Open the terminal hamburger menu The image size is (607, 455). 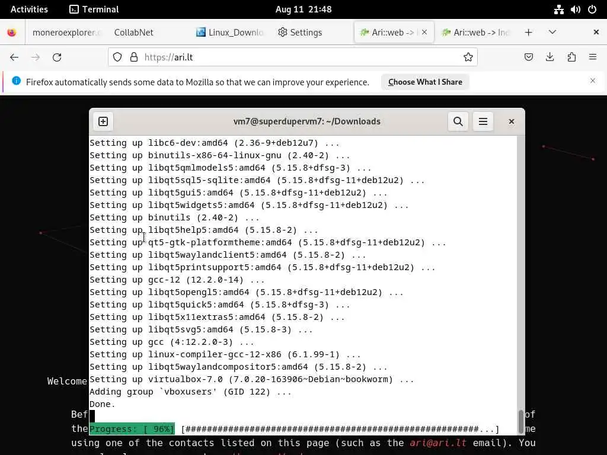point(483,121)
